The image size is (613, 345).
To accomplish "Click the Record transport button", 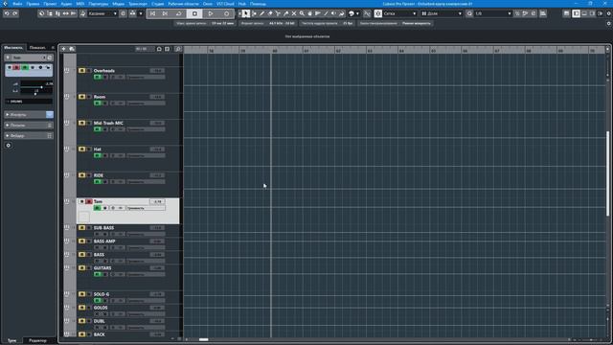I will [x=227, y=13].
